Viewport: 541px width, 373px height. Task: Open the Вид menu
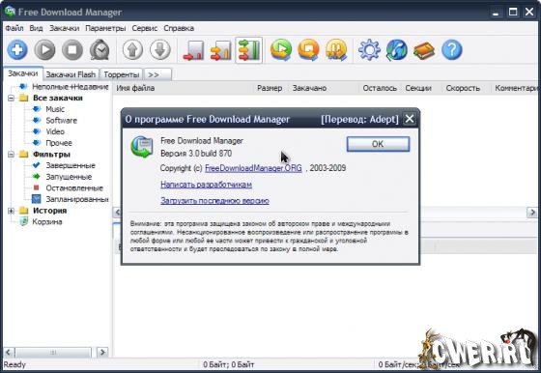coord(37,28)
